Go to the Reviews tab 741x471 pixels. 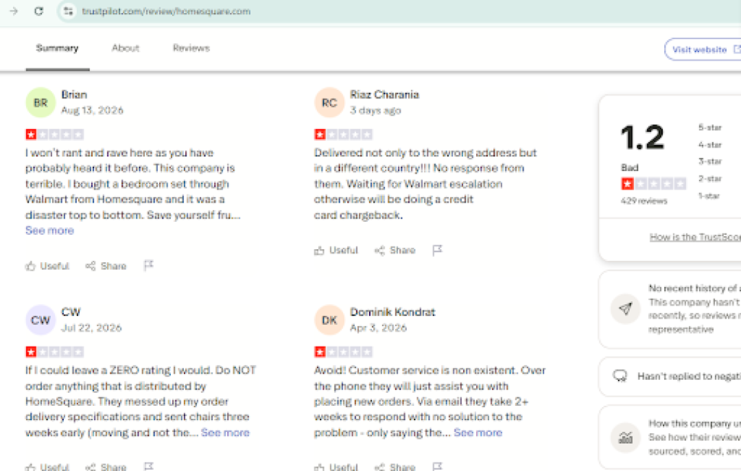point(191,48)
